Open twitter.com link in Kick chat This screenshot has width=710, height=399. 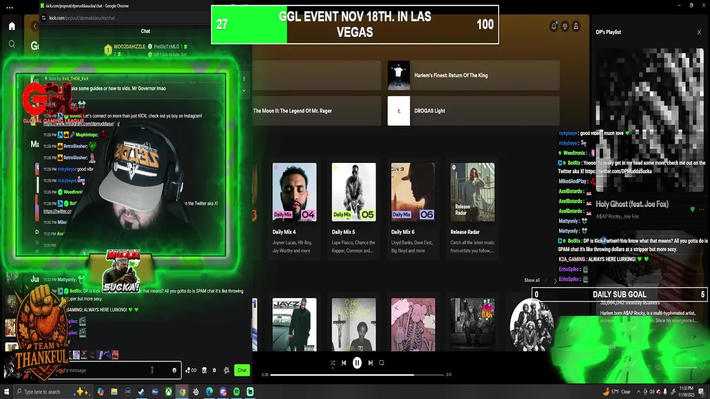58,211
